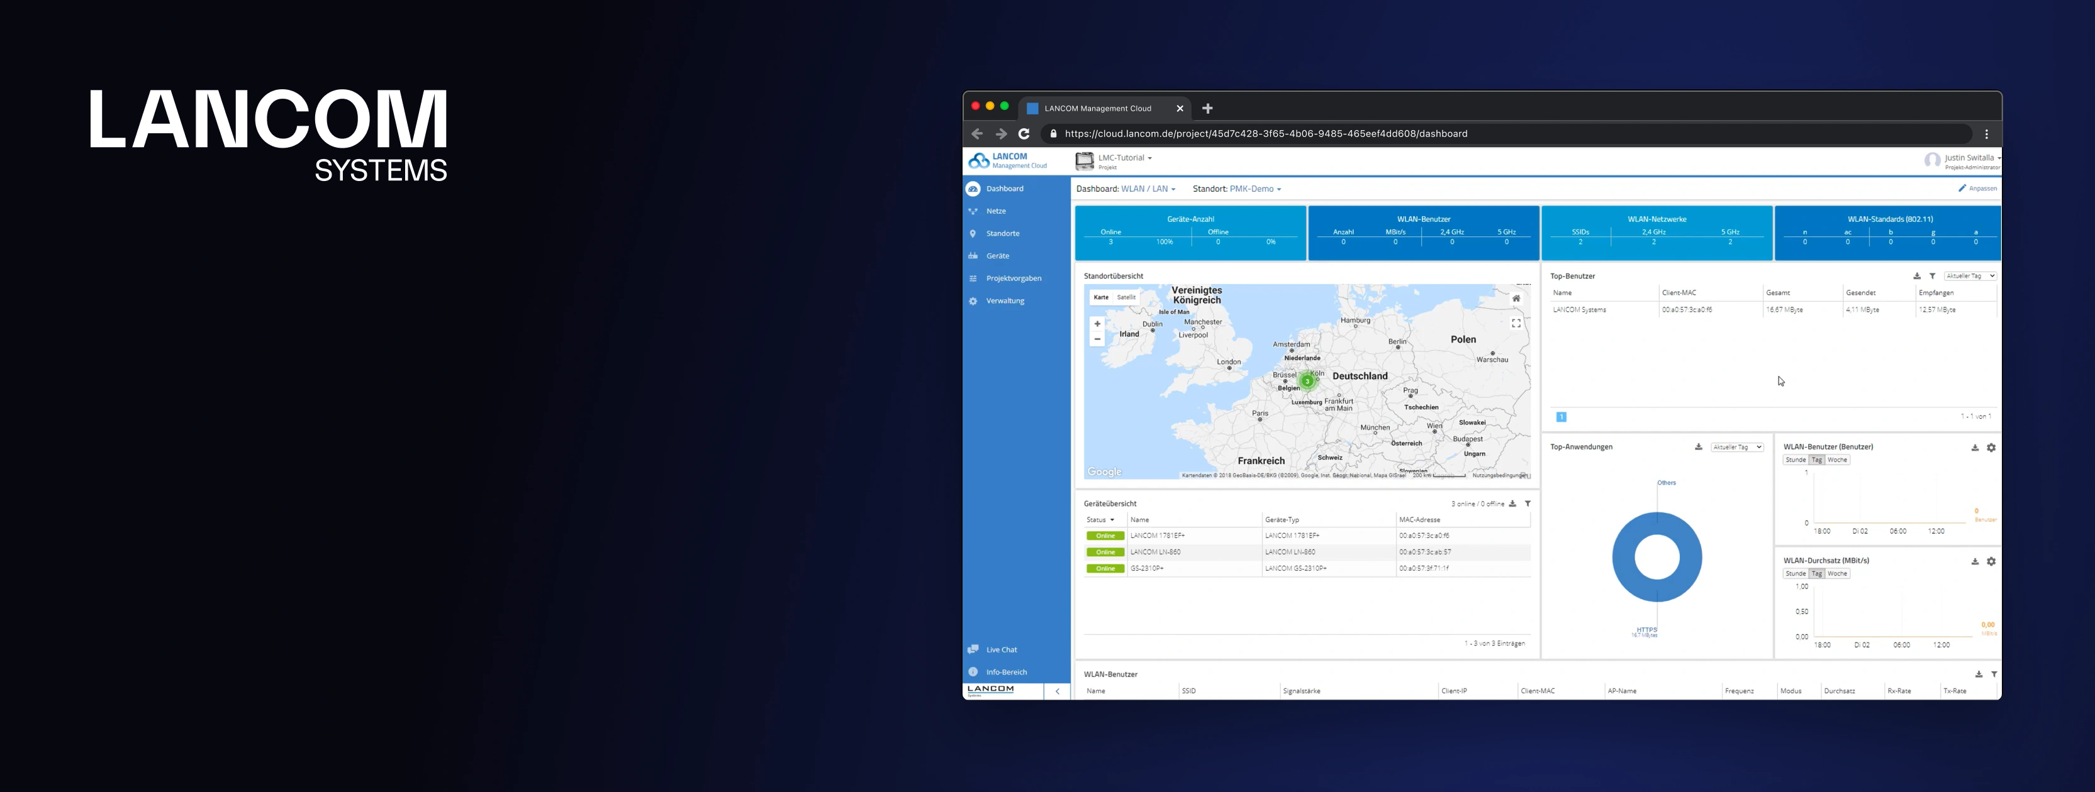Select Stunde in WLAN-Benutzer (Benutzer) chart
Image resolution: width=2095 pixels, height=792 pixels.
point(1796,459)
